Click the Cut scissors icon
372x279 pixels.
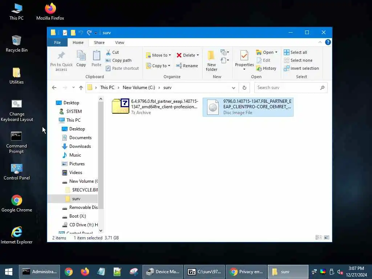pos(108,52)
